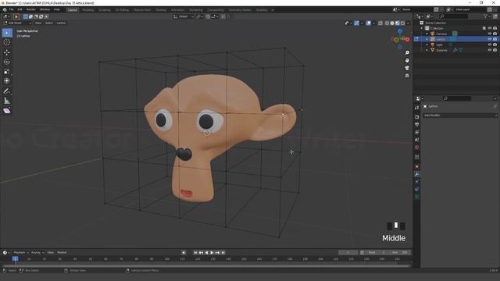This screenshot has width=500, height=281.
Task: Click the pan view hand icon
Action: [x=407, y=60]
